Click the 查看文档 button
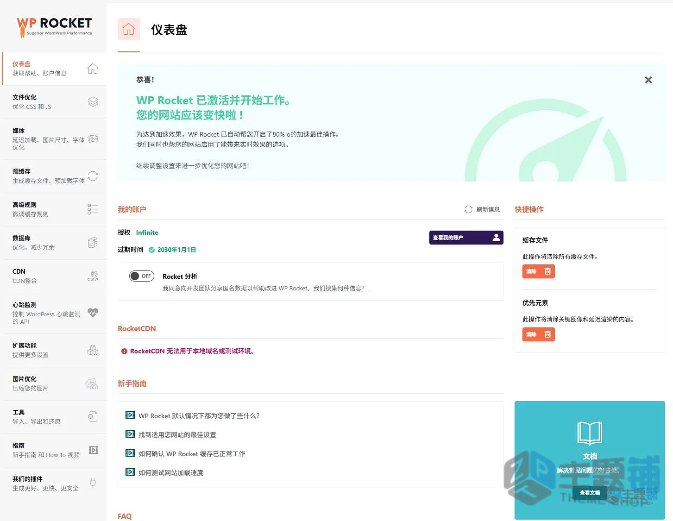This screenshot has height=521, width=673. pos(590,493)
